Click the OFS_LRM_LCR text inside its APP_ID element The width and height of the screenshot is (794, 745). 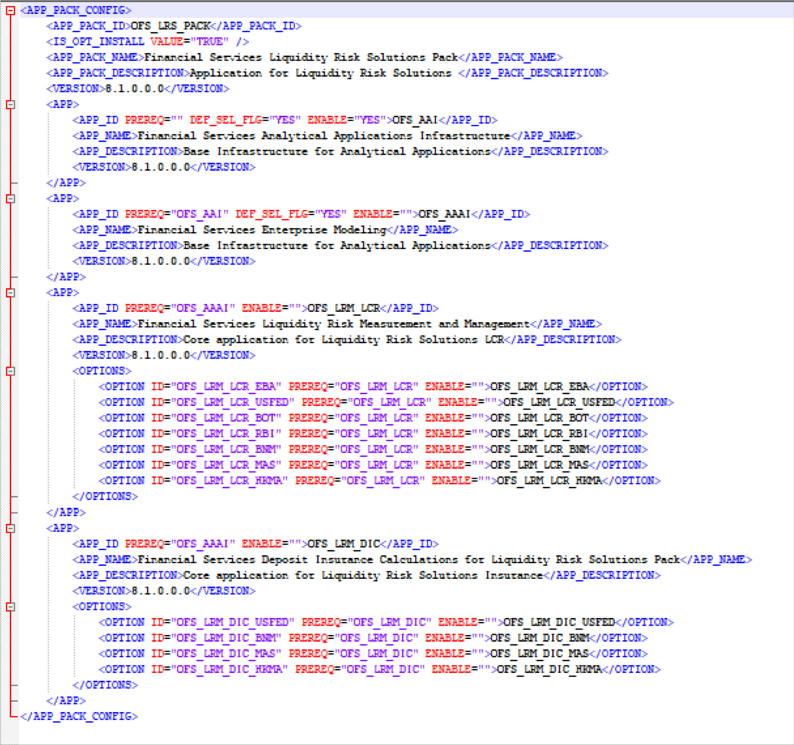pos(344,308)
